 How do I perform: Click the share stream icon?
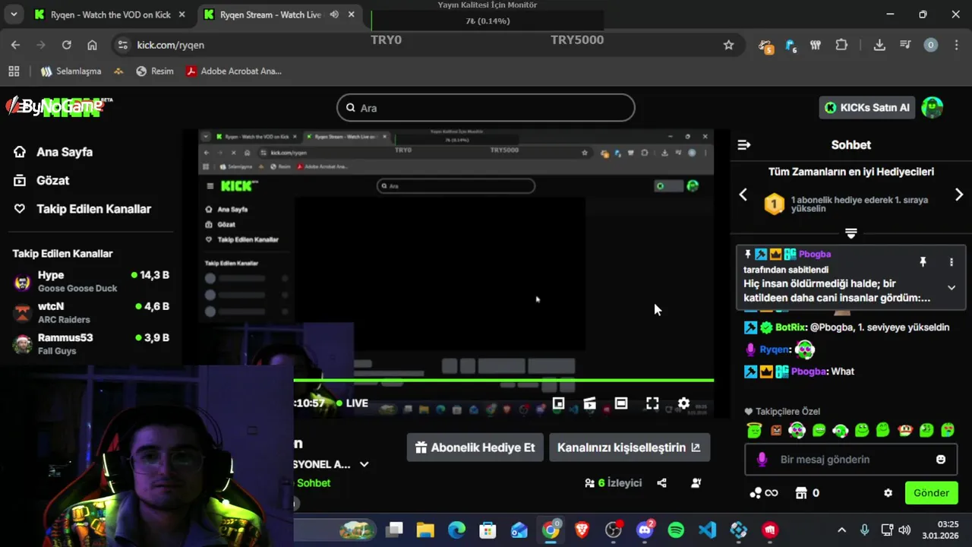[661, 482]
